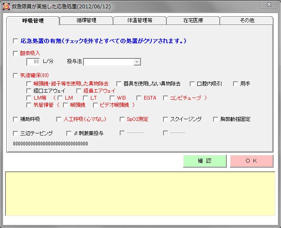This screenshot has height=228, width=281.
Task: Expand the 投与法 dropdown list
Action: pyautogui.click(x=137, y=62)
